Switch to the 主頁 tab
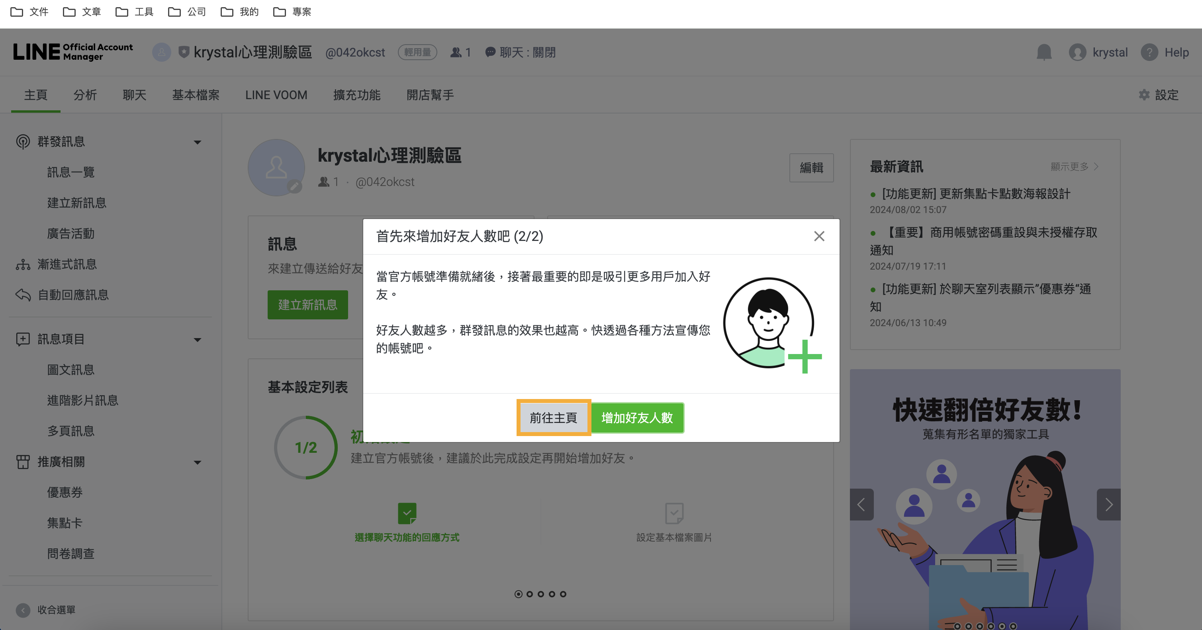Screen dimensions: 1202x630 point(35,95)
